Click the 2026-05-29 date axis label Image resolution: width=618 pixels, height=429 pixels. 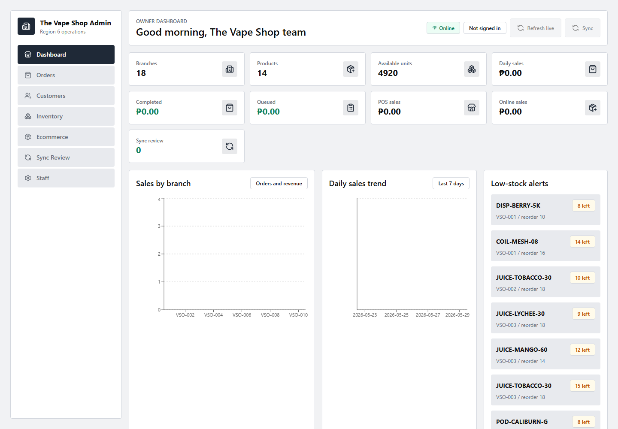click(x=457, y=315)
